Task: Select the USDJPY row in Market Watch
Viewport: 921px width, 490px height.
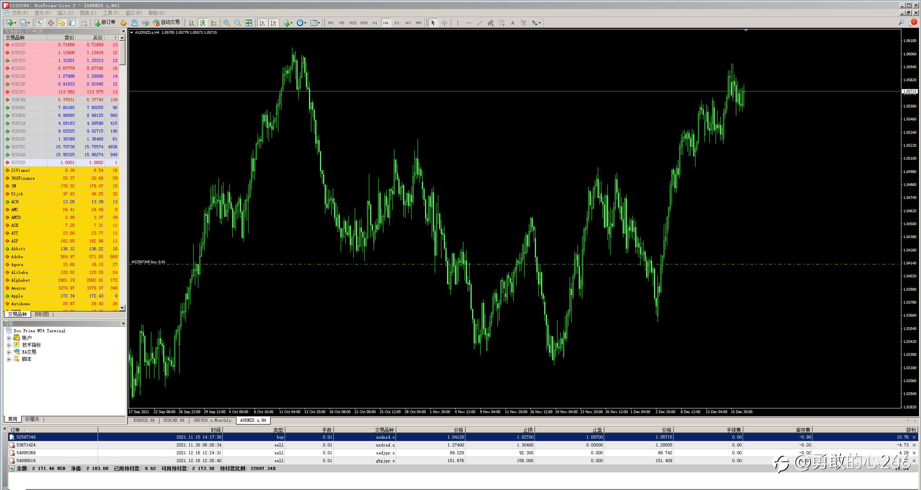Action: tap(62, 92)
